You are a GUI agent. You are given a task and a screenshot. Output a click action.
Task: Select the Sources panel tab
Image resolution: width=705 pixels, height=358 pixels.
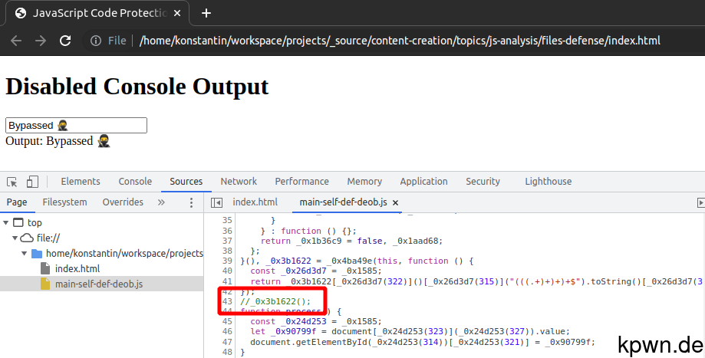pyautogui.click(x=186, y=182)
